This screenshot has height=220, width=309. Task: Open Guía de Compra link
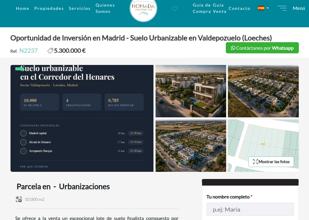click(x=202, y=8)
